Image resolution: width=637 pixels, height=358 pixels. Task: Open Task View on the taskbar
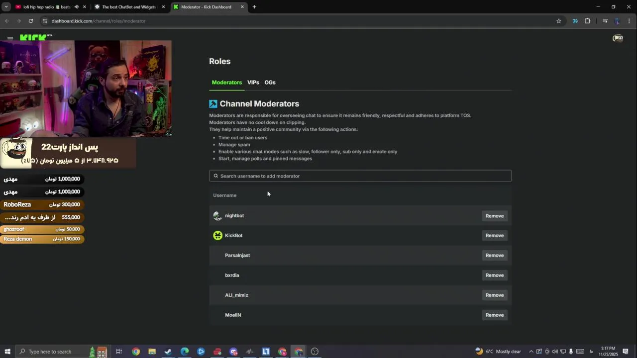[119, 352]
